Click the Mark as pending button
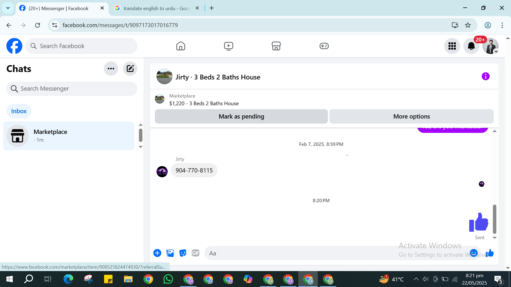The height and width of the screenshot is (287, 511). (241, 116)
